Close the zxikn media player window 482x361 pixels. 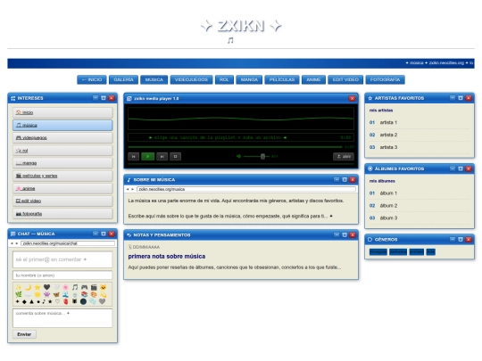point(352,99)
